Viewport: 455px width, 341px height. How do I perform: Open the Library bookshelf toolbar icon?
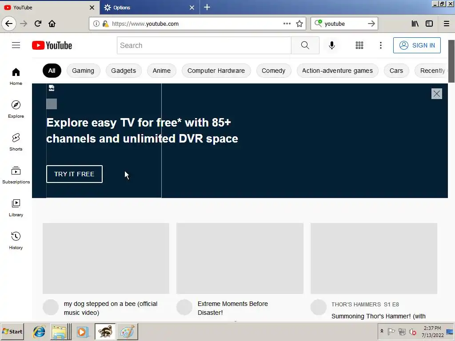415,24
